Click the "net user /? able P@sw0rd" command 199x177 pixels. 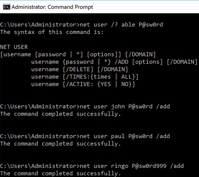121,24
